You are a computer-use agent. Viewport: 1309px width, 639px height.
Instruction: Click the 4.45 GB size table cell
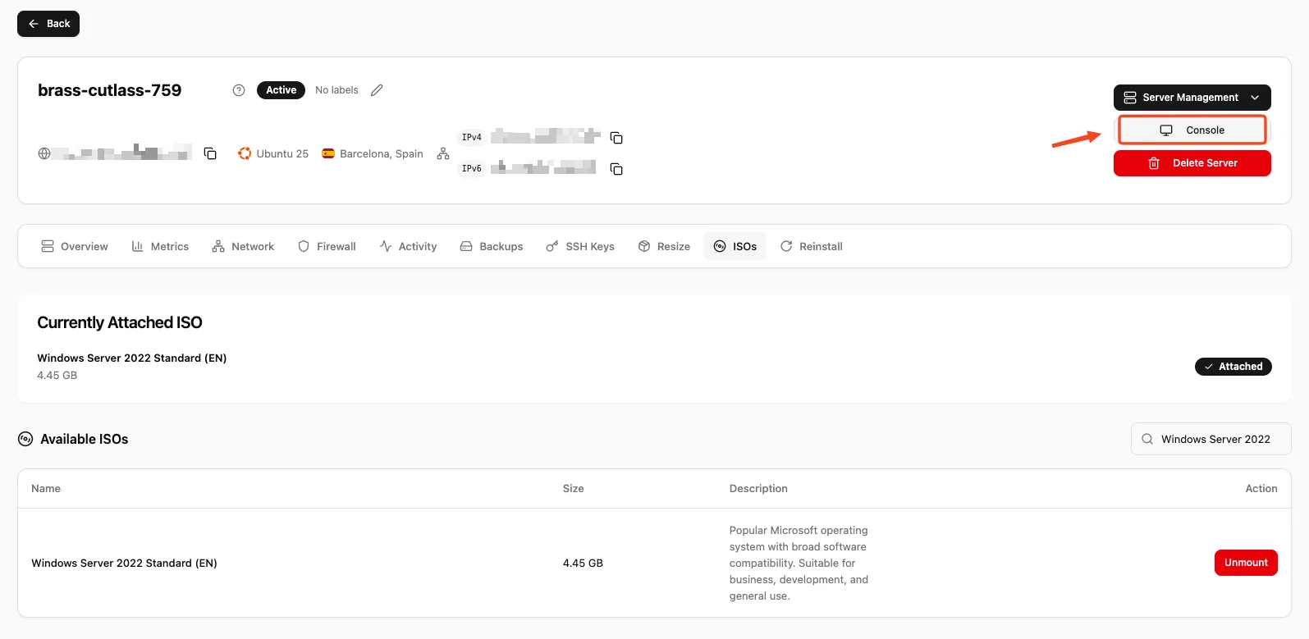[x=583, y=563]
